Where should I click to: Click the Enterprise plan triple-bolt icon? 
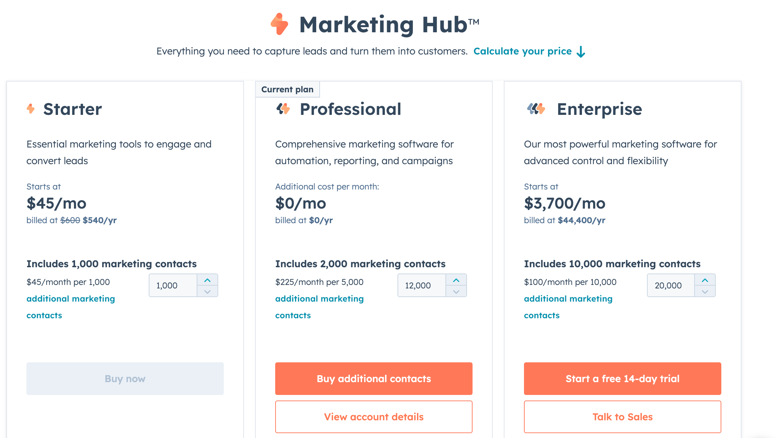tap(536, 109)
